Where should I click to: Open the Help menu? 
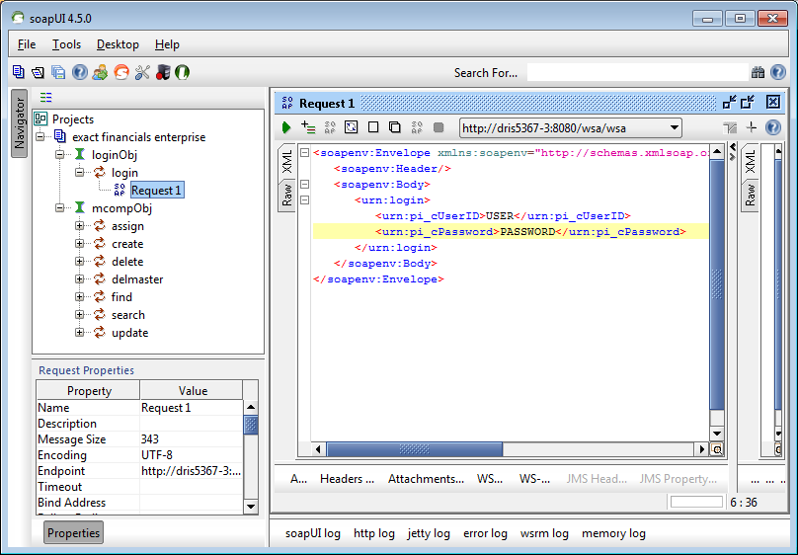(167, 44)
